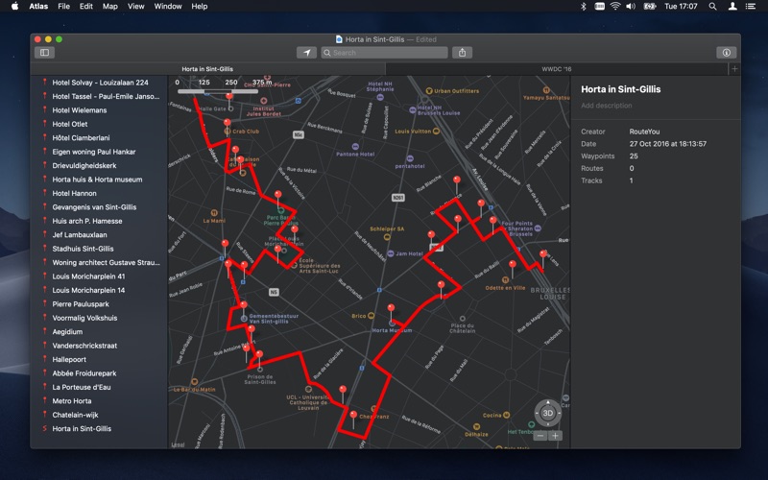Click the Brico store map marker
Screen dimensions: 768x480
[x=371, y=316]
